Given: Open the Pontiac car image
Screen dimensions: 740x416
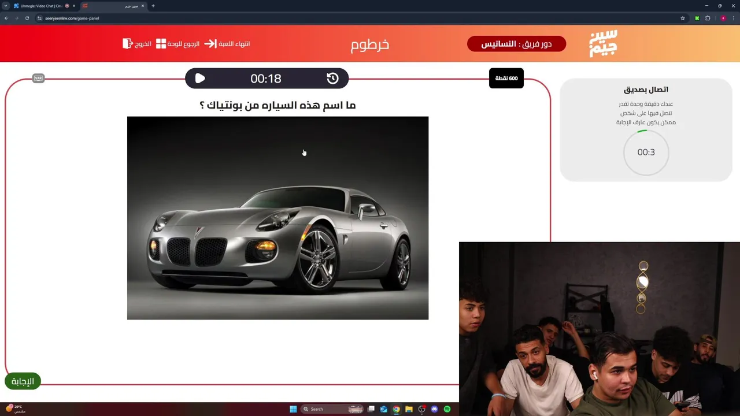Looking at the screenshot, I should pos(277,218).
